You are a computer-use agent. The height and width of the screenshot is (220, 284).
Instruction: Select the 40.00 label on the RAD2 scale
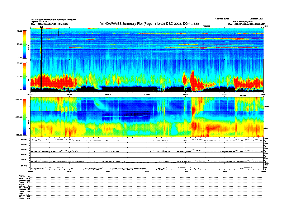[x=20, y=31]
